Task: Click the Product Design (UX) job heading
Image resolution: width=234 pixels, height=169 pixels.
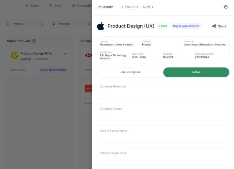Action: pyautogui.click(x=131, y=26)
